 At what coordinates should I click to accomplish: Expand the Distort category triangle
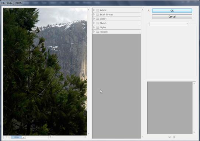[x=94, y=19]
